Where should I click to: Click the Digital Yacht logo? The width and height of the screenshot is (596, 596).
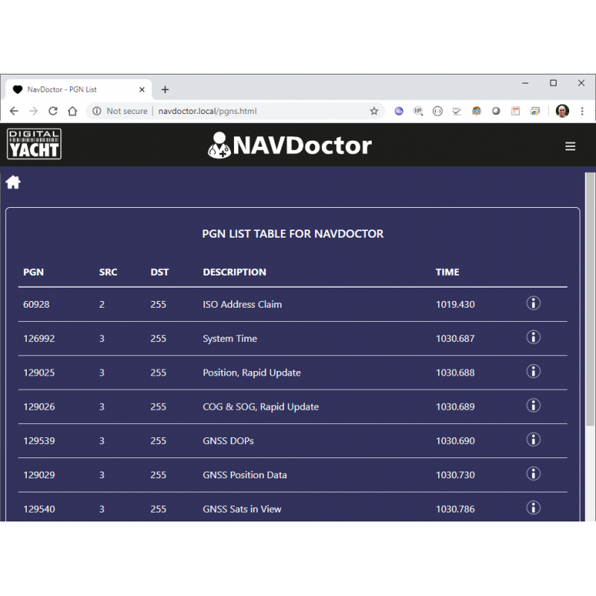pos(34,144)
